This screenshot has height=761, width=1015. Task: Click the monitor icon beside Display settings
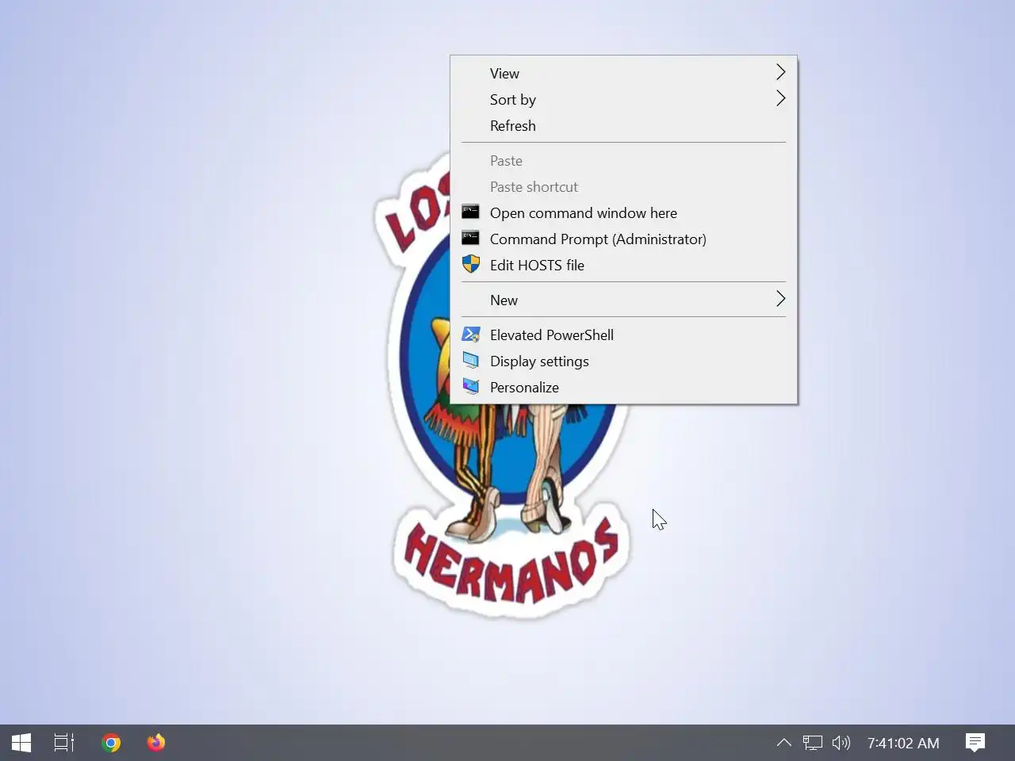[471, 361]
